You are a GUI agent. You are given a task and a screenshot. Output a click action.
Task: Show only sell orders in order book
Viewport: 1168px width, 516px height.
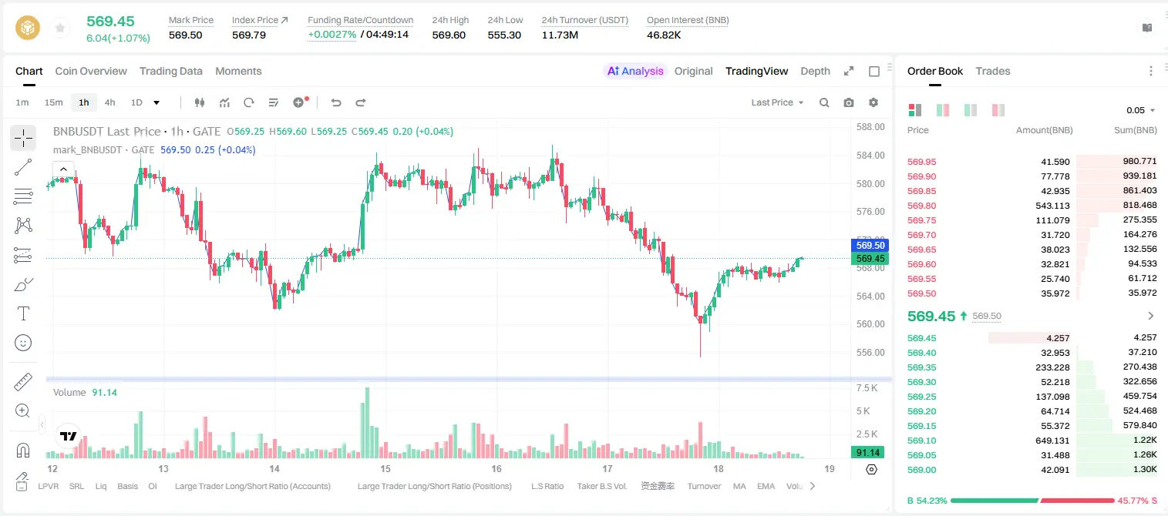click(x=998, y=110)
